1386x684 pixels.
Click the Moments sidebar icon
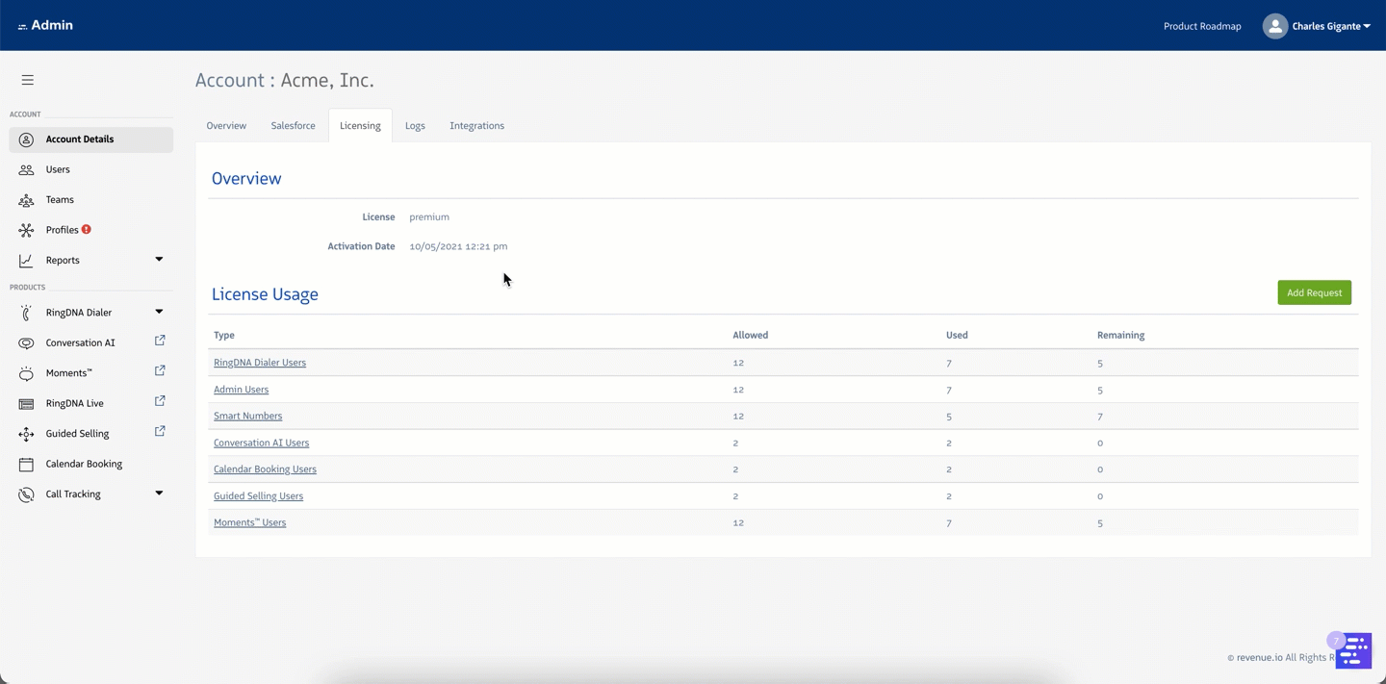click(x=26, y=372)
